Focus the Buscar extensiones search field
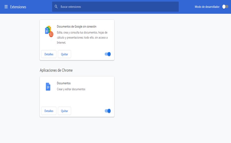 [x=115, y=7]
